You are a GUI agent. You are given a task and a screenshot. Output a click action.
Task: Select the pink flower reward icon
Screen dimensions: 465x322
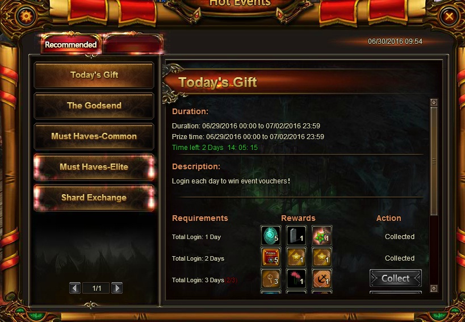click(296, 279)
